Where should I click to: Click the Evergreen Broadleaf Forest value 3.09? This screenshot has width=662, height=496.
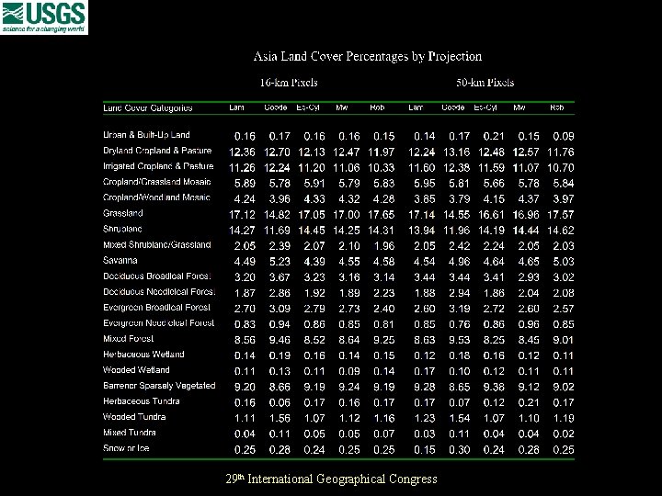280,309
